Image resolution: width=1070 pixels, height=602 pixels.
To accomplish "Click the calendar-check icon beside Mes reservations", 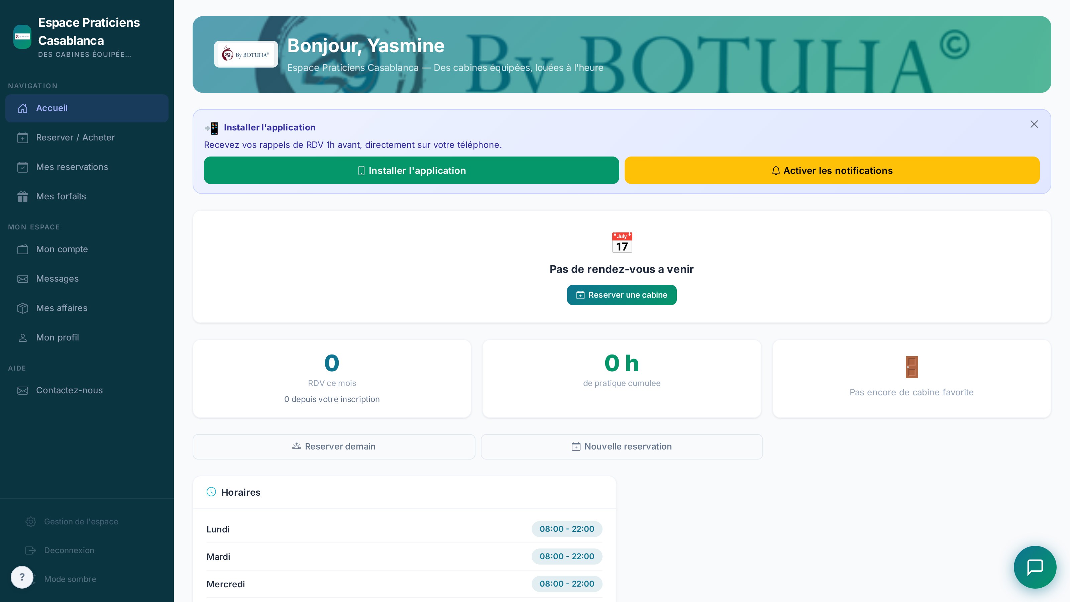I will pos(23,168).
